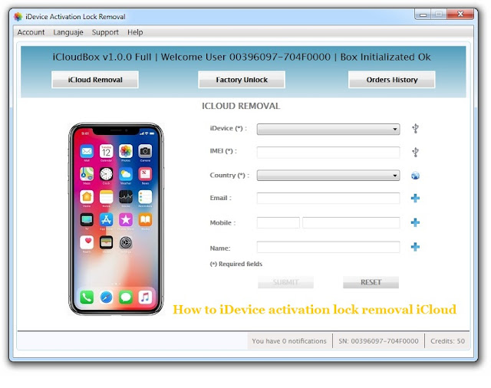Image resolution: width=491 pixels, height=388 pixels.
Task: Close the iDevice Activation Lock Removal window
Action: [460, 14]
